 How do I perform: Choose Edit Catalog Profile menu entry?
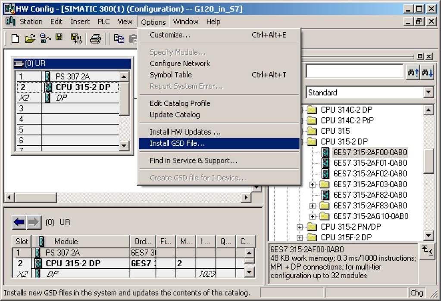click(219, 103)
